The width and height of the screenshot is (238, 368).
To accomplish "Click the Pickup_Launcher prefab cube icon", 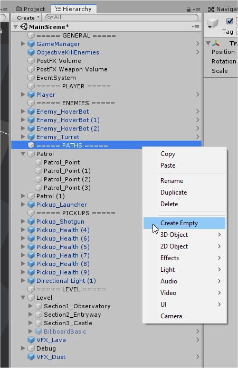I will 31,205.
